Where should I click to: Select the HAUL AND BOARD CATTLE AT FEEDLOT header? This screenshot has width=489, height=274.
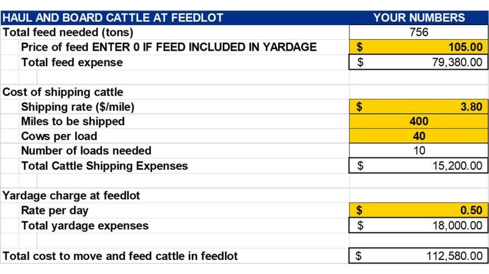tap(113, 18)
